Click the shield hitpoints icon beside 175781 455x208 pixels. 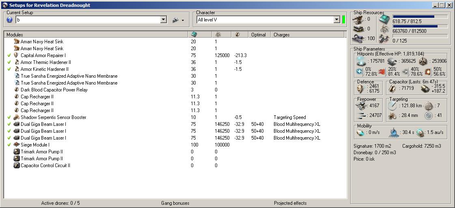pos(361,61)
